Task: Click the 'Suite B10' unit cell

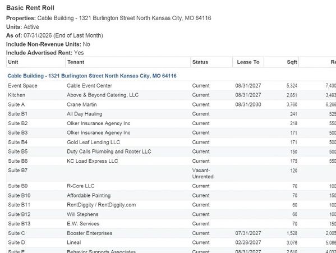Action: 19,196
